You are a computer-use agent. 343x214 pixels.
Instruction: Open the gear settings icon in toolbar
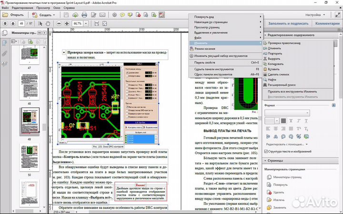tap(114, 15)
